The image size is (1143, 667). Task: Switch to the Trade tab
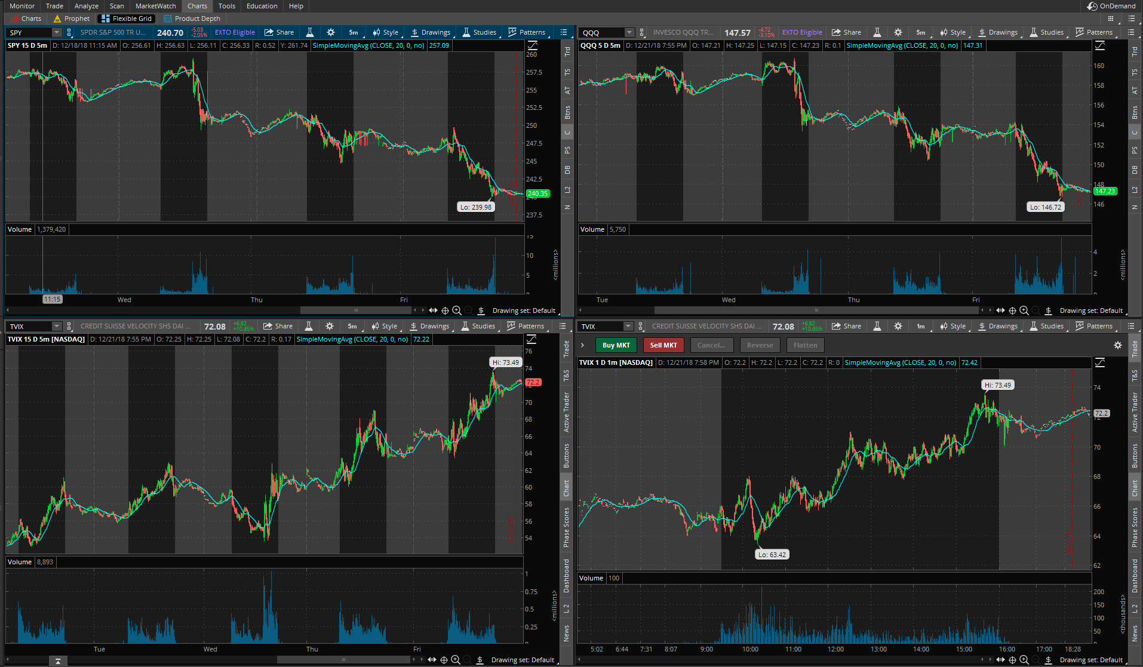(x=54, y=6)
